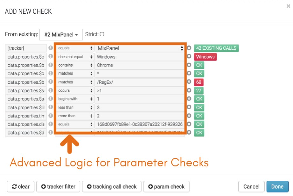Change the 'does not equal' operator dropdown
The image size is (293, 196).
tap(75, 57)
